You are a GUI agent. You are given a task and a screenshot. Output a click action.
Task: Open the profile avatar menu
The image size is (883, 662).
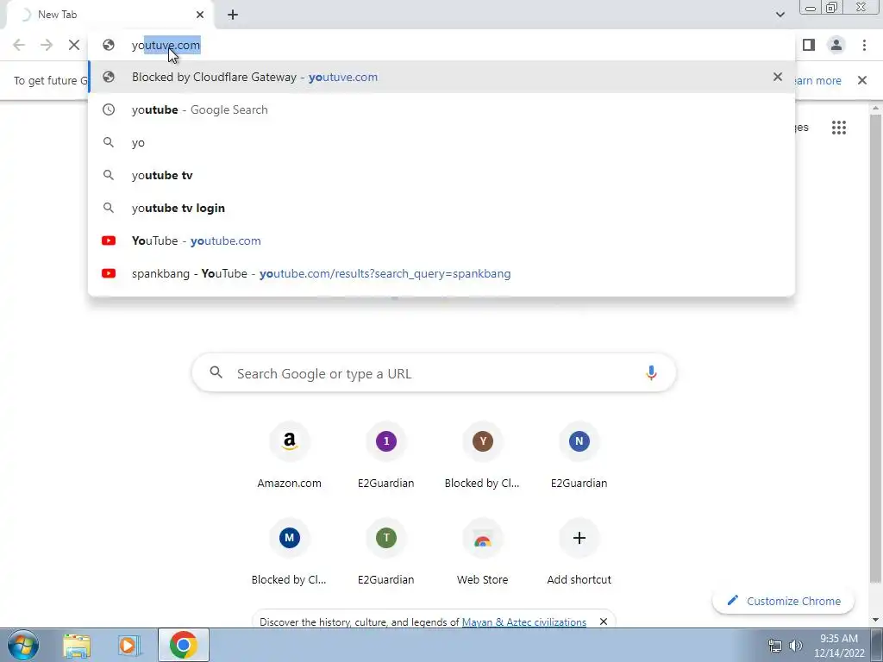836,45
